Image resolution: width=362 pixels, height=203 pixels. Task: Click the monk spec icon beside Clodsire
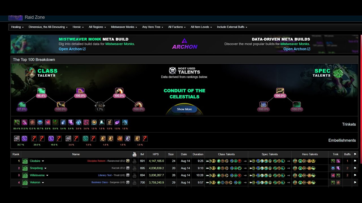(25, 161)
